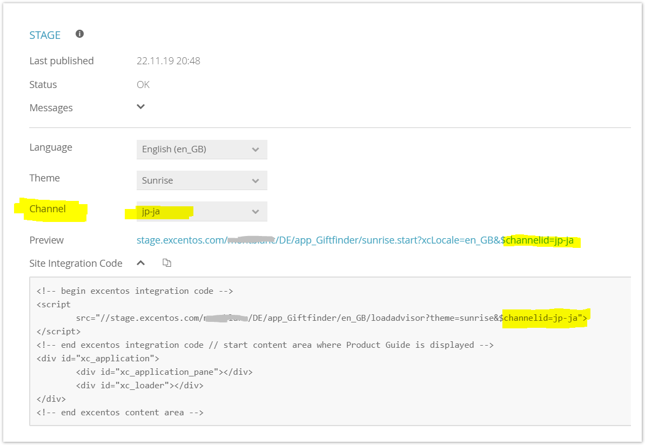Click the closing </div> line in code
The height and width of the screenshot is (445, 645).
[x=51, y=399]
